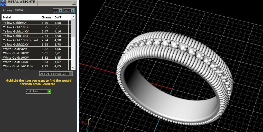Screen dimensions: 263x132
Task: Sort by the Metal column header
Action: (x=21, y=17)
